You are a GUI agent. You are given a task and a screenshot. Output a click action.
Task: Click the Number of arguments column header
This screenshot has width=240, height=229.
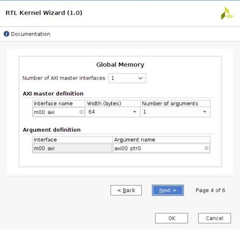[175, 103]
